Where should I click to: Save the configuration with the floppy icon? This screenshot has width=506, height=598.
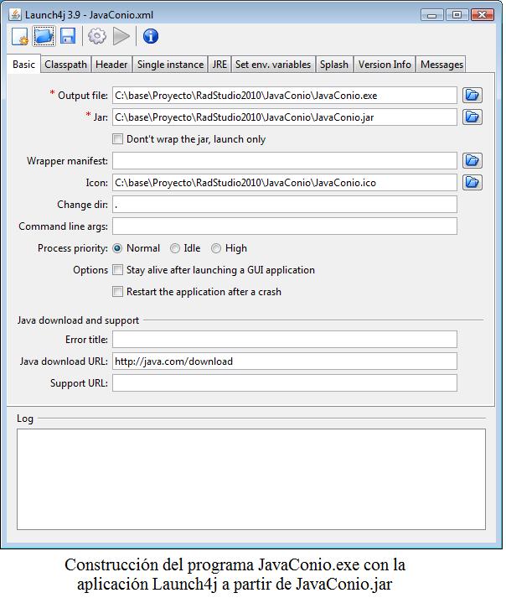(x=68, y=37)
